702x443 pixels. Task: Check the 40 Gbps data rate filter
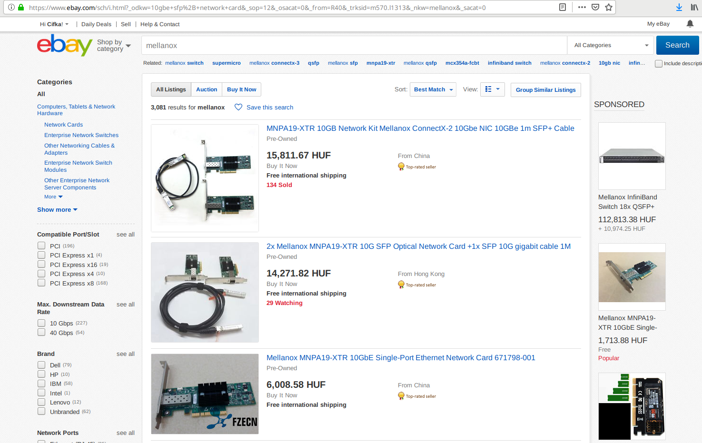(41, 332)
